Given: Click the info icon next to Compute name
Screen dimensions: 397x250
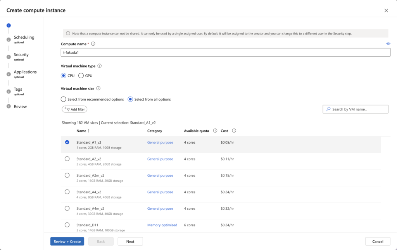Looking at the screenshot, I should (x=93, y=44).
